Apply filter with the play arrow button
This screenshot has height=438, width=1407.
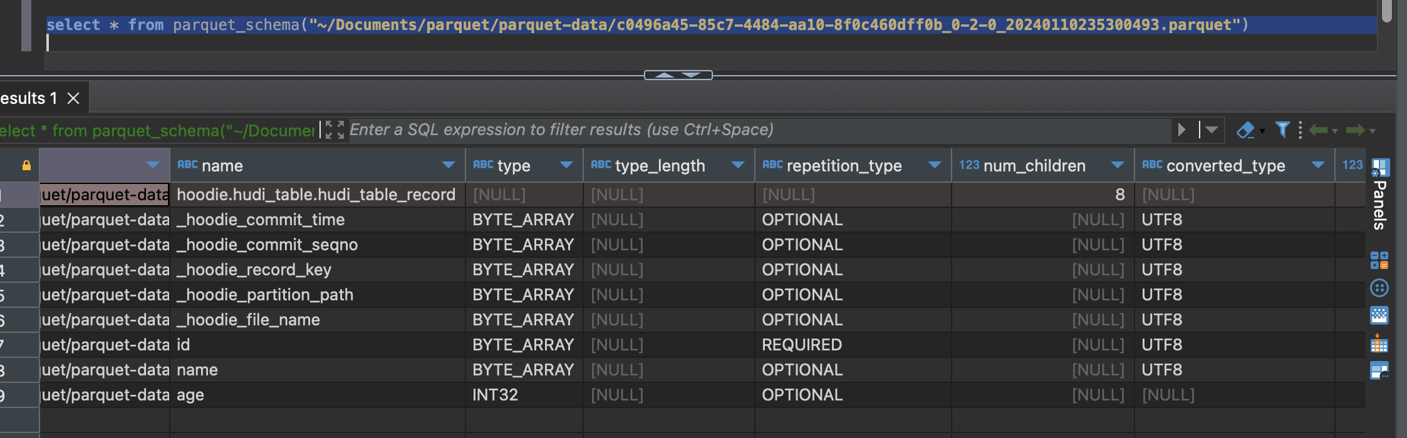click(x=1181, y=130)
